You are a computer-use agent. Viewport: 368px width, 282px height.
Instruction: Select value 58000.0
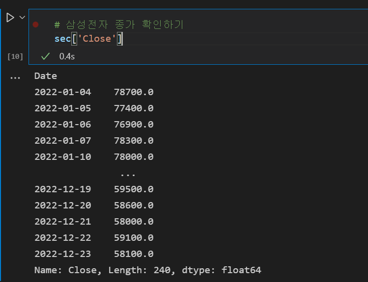tap(134, 222)
